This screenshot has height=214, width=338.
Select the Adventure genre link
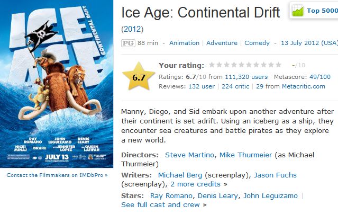tap(222, 43)
